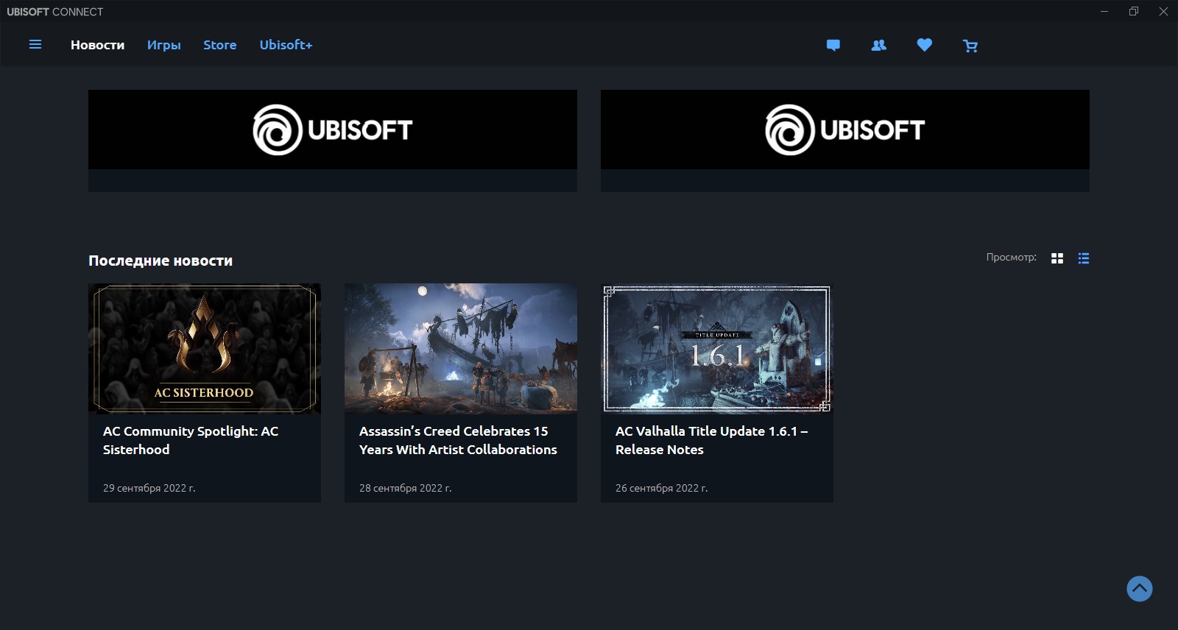
Task: Read AC Valhalla Title Update 1.6.1 notes
Action: point(712,440)
